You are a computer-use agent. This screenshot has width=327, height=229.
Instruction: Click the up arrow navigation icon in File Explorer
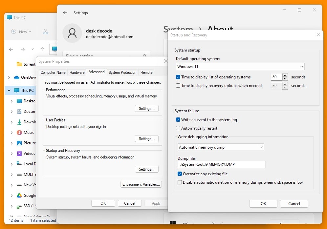[42, 49]
